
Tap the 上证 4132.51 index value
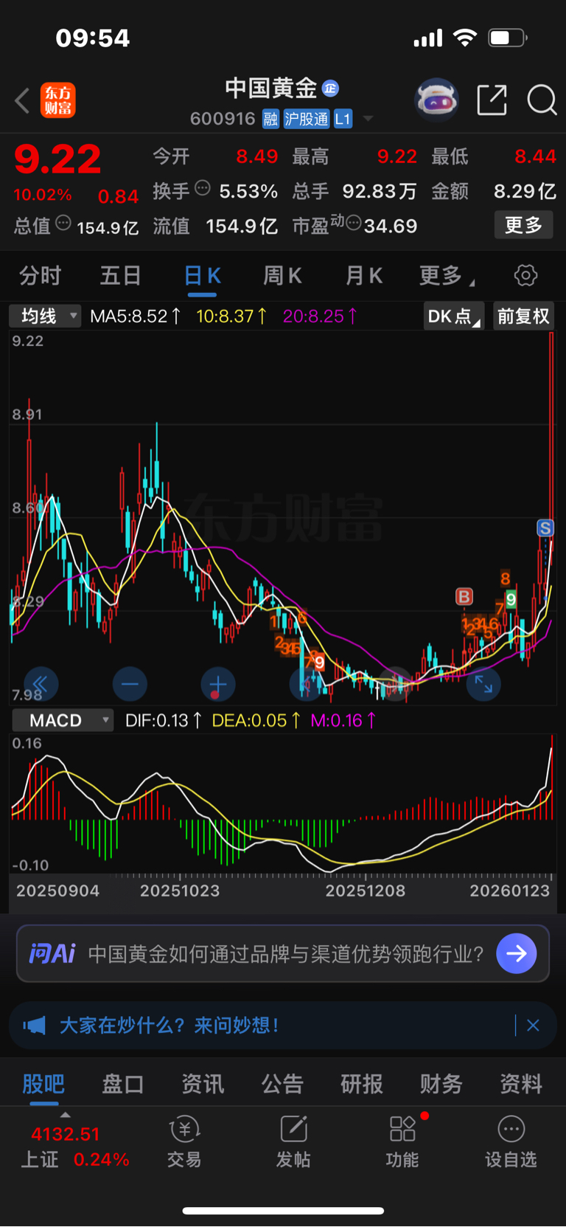click(x=66, y=1134)
